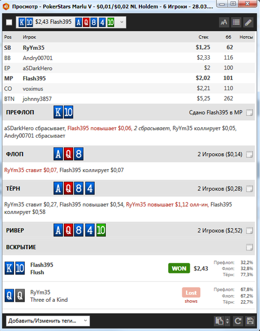260x331 pixels.
Task: Click the Стек column header
Action: pyautogui.click(x=203, y=37)
